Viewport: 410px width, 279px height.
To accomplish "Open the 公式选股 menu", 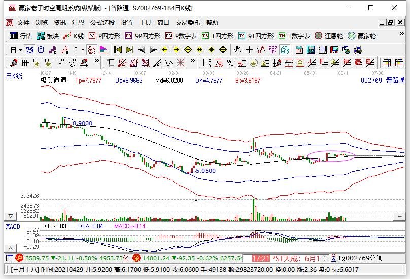I will point(102,23).
